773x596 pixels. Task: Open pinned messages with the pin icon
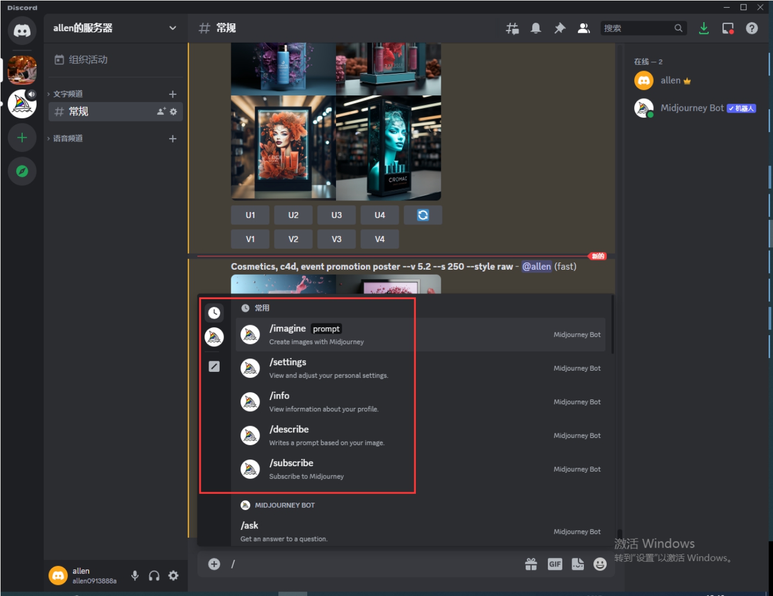point(560,28)
